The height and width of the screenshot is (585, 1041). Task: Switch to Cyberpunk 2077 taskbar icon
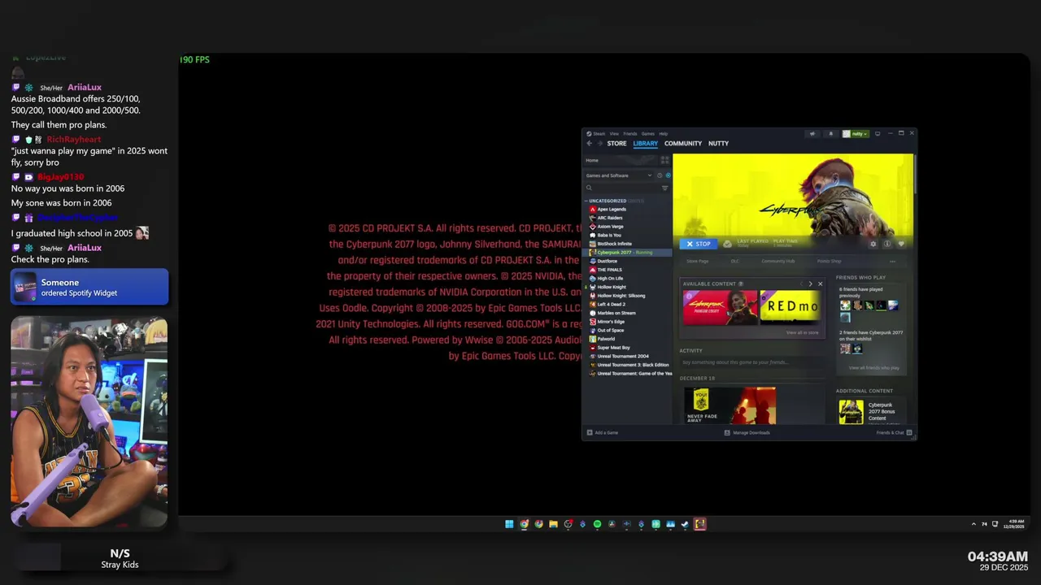699,524
